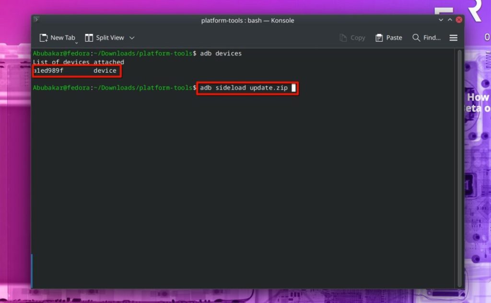Choose the Paste text button
491x303 pixels.
pos(394,37)
